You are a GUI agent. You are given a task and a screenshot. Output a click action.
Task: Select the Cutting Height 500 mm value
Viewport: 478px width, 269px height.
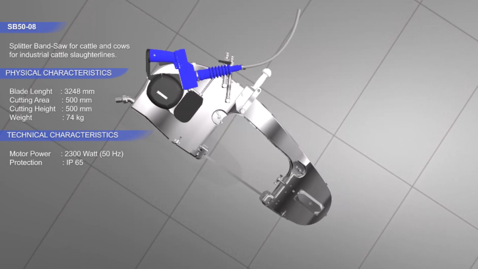click(x=79, y=109)
